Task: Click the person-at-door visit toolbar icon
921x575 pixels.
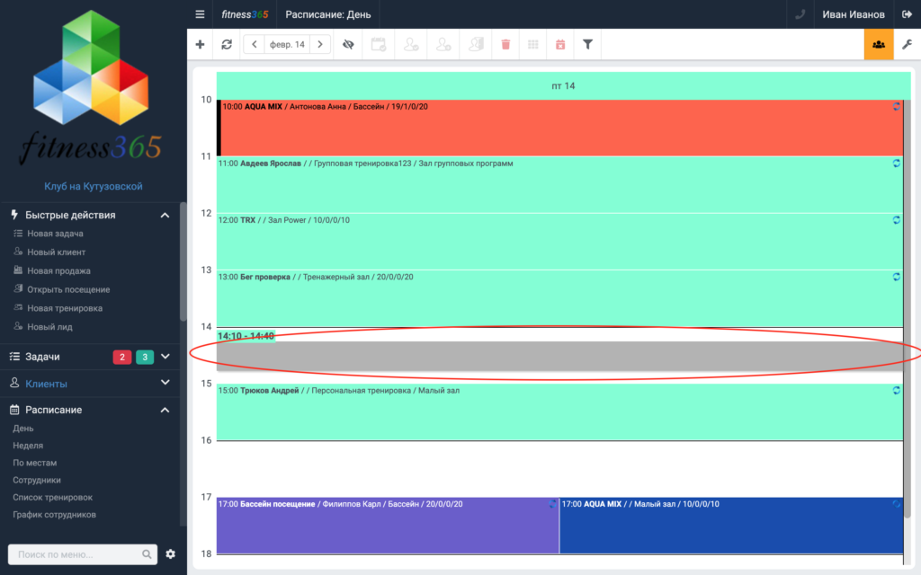Action: point(476,45)
